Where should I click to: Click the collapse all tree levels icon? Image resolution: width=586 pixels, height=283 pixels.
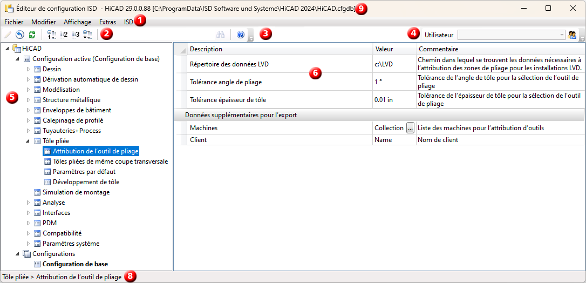point(52,35)
